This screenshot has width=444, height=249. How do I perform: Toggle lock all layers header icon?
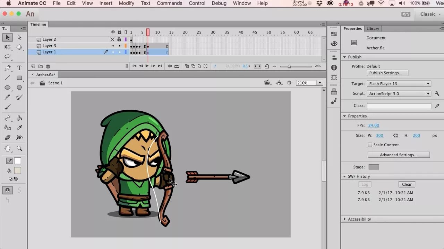tap(120, 32)
